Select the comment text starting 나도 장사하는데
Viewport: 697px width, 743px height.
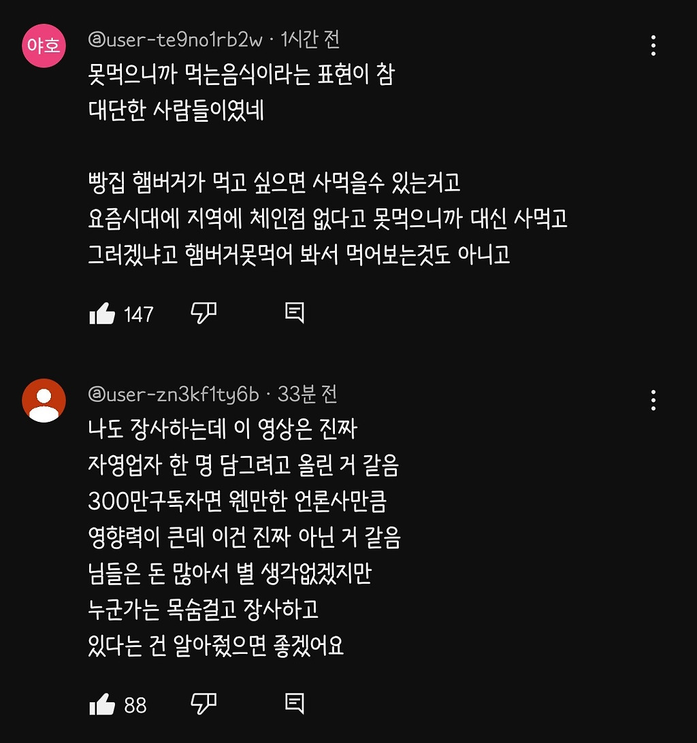244,538
